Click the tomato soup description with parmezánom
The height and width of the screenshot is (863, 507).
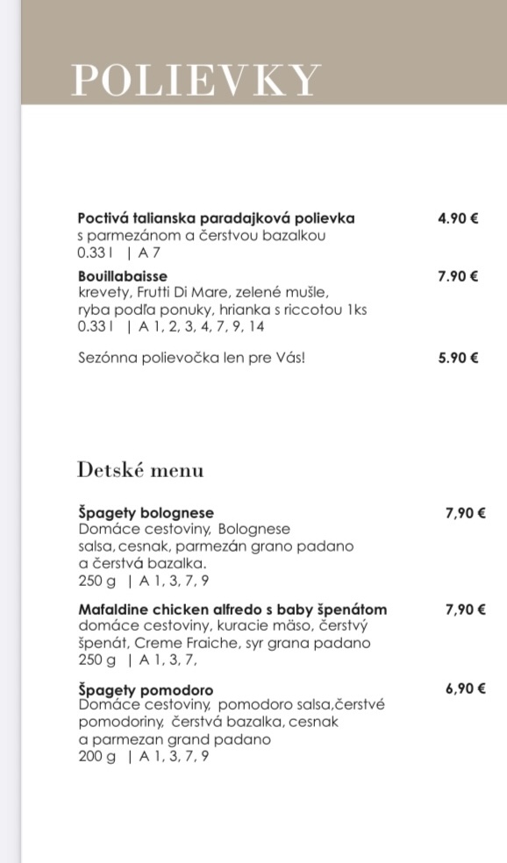click(x=202, y=236)
